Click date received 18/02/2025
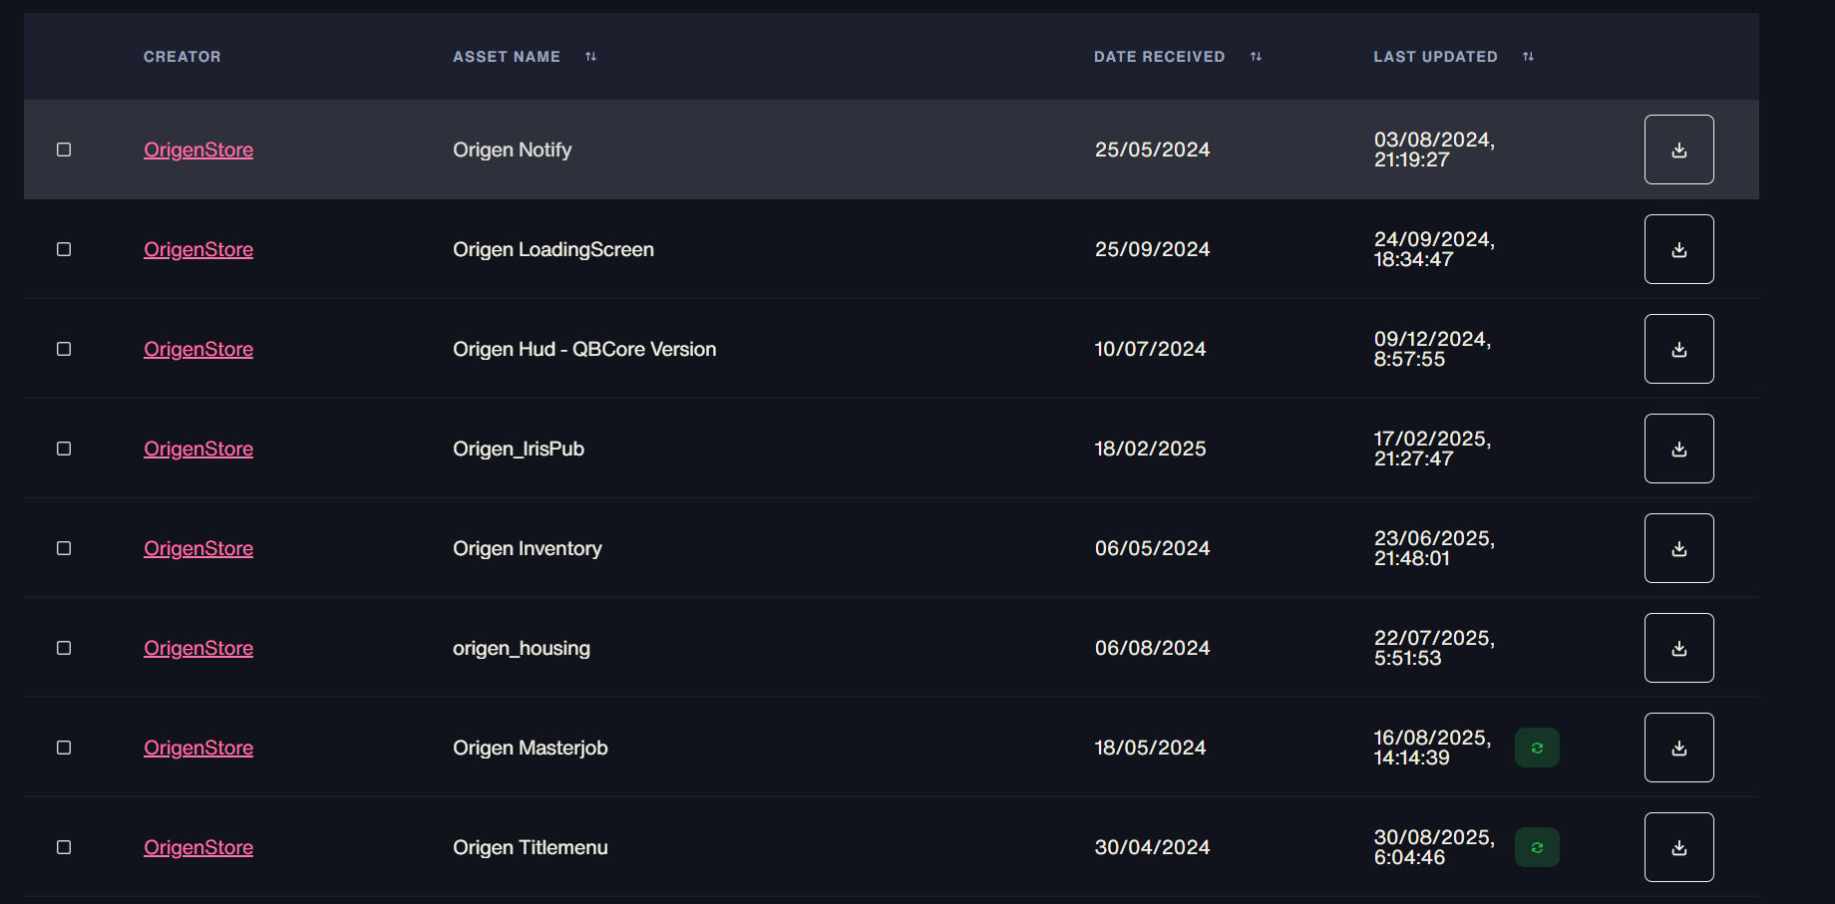Image resolution: width=1835 pixels, height=904 pixels. (1150, 449)
